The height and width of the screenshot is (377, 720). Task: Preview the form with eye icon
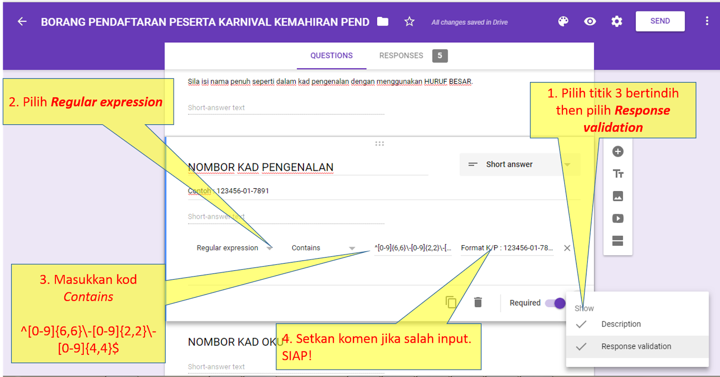pos(590,21)
